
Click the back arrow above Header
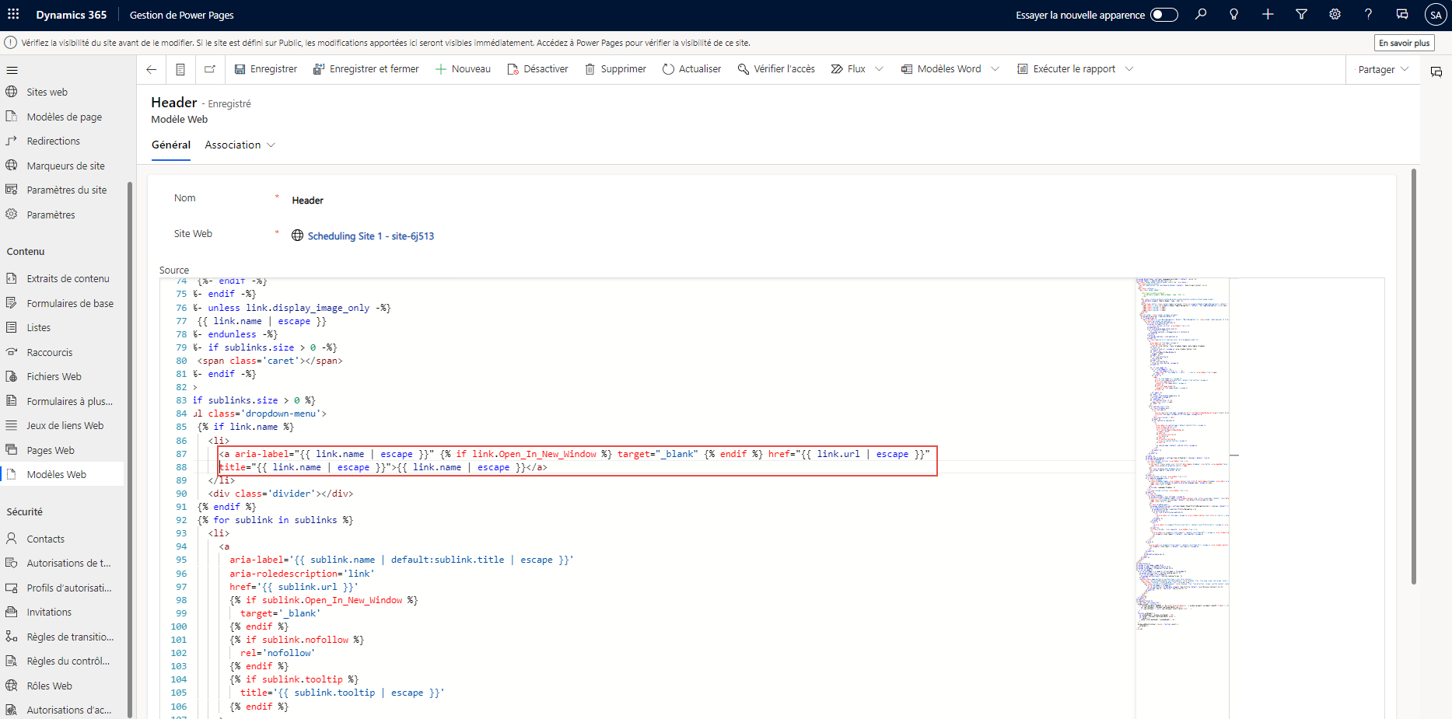151,69
